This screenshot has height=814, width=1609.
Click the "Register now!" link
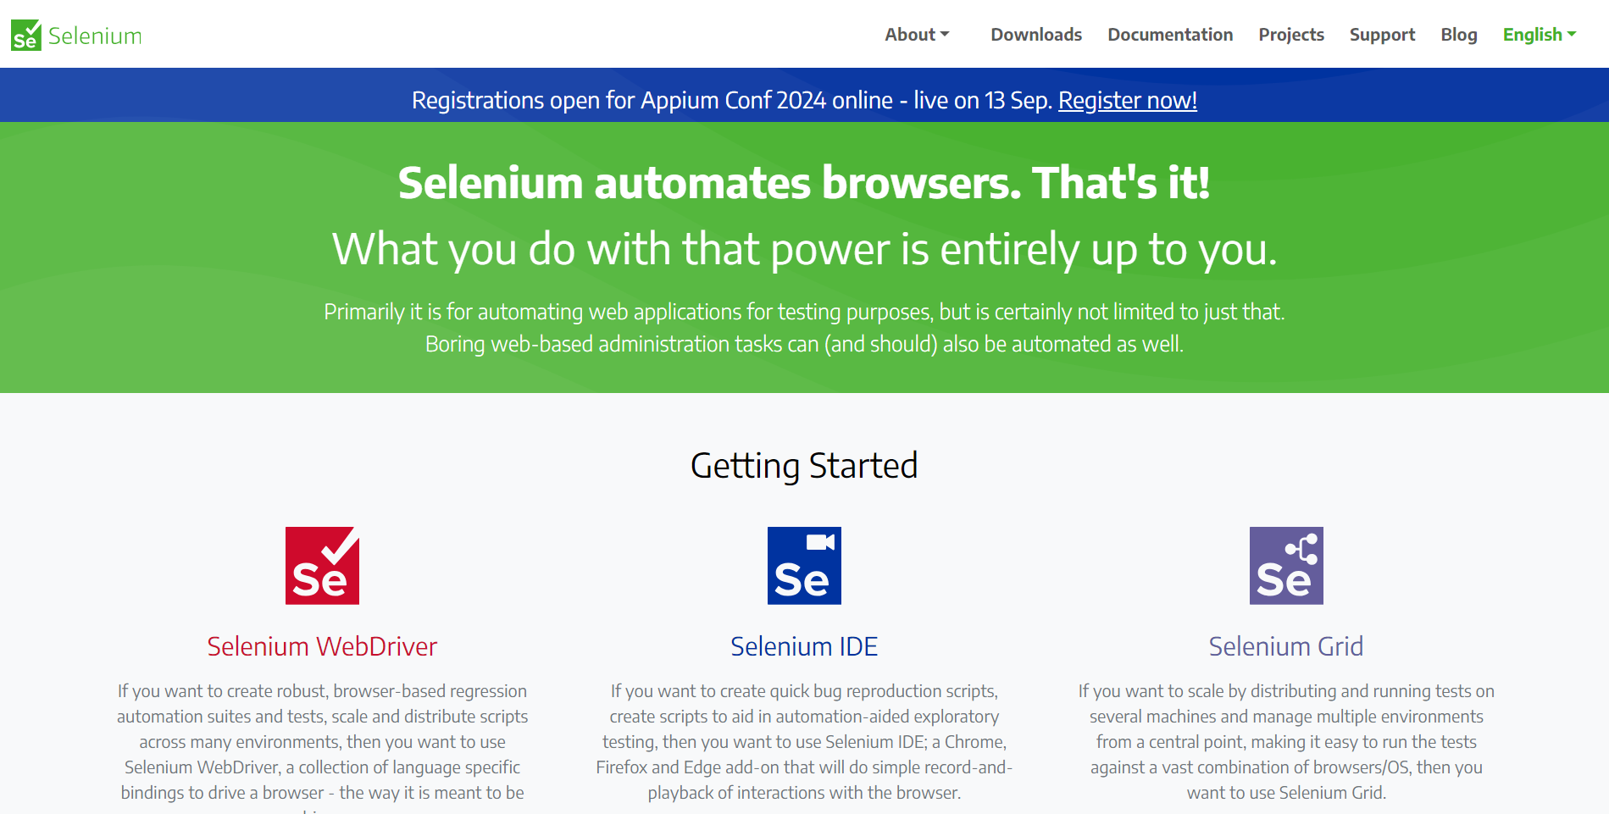[1127, 100]
